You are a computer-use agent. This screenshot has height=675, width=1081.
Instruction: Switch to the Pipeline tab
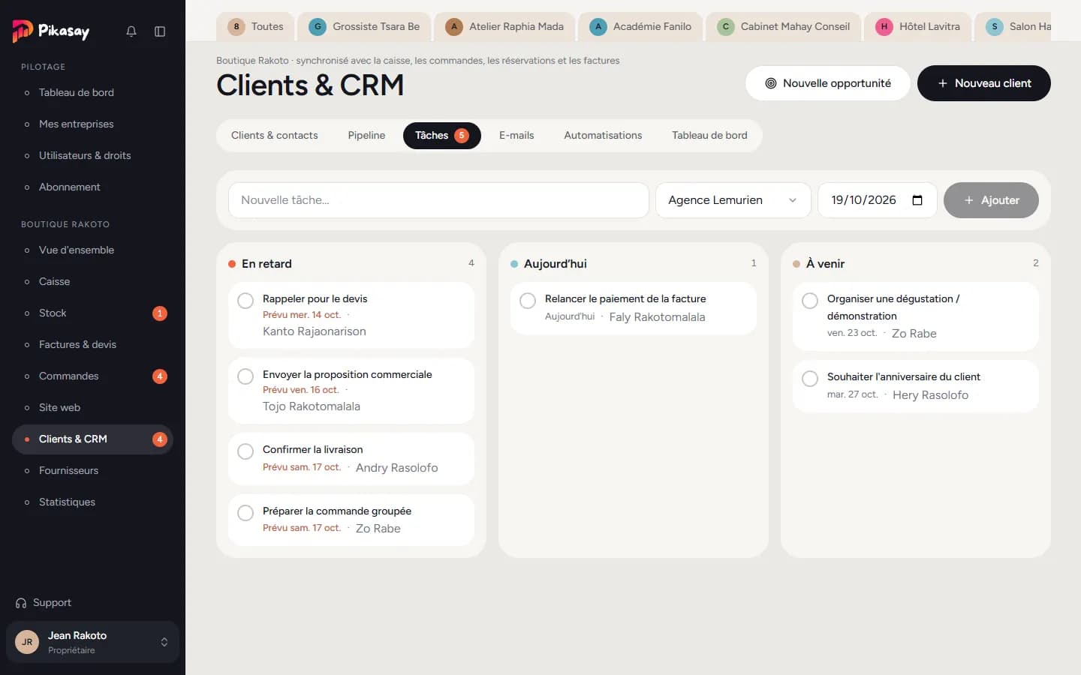point(366,136)
